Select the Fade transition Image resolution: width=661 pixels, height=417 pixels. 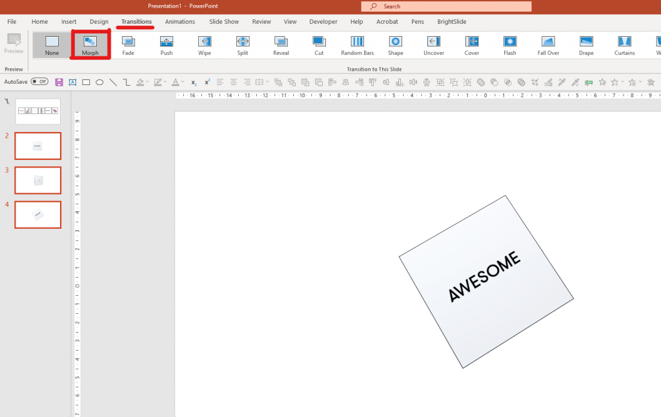coord(128,45)
